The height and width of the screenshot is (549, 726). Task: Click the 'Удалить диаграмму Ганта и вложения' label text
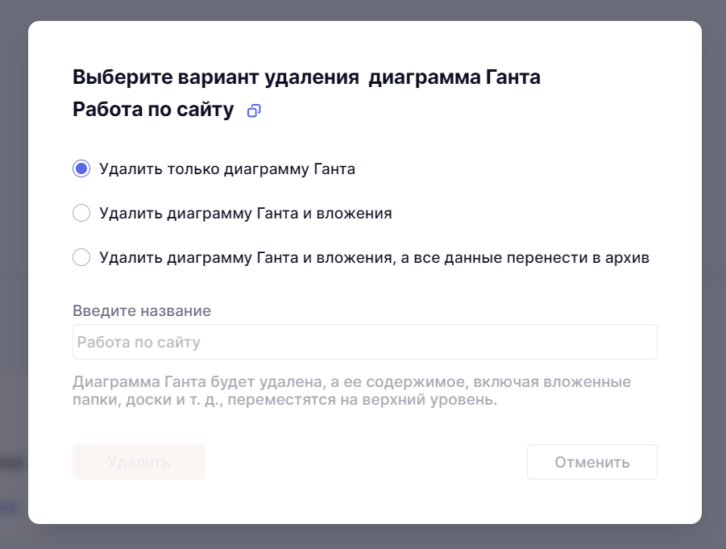pyautogui.click(x=246, y=214)
